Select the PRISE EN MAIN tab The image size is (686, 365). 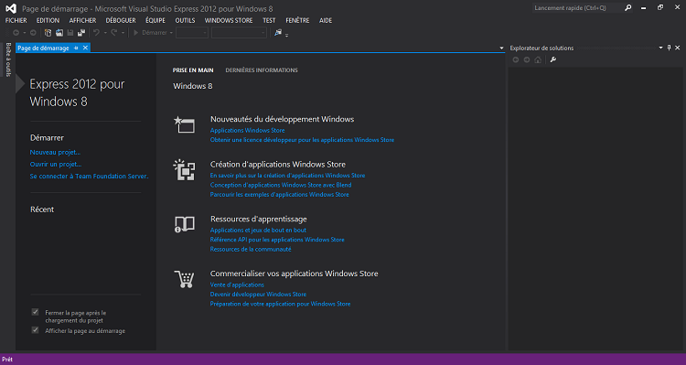[x=193, y=70]
